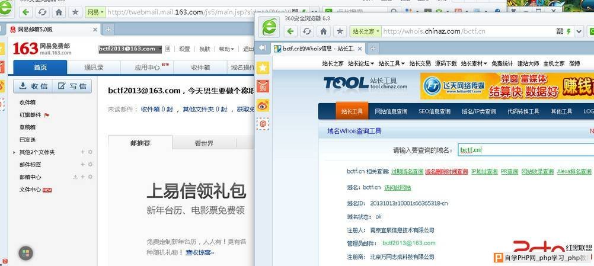Switch to the 收件箱 tab in 163 mail

[x=200, y=68]
